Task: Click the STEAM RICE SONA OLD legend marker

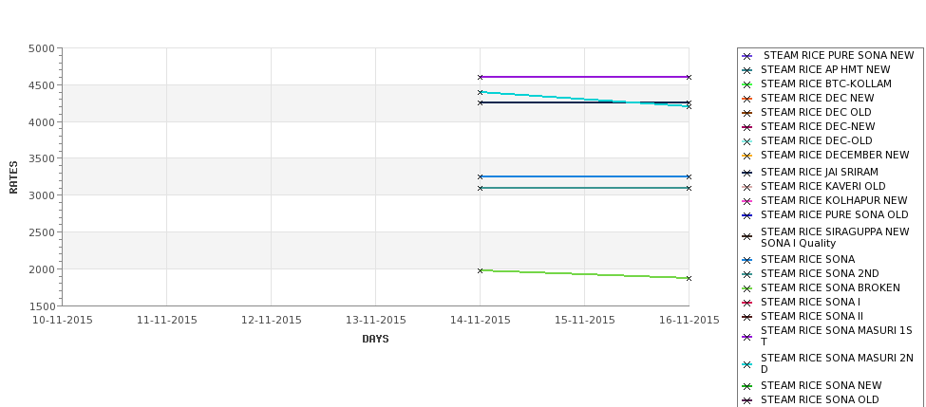Action: point(747,400)
